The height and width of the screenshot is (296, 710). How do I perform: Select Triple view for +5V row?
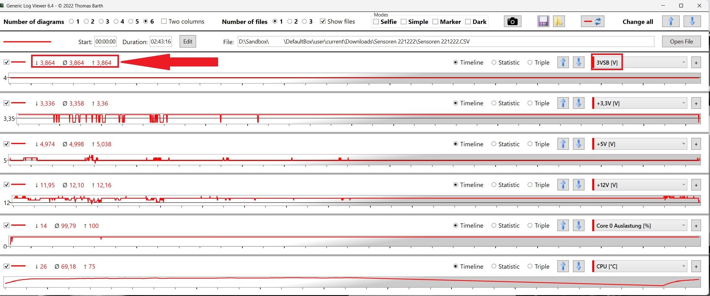pos(530,144)
